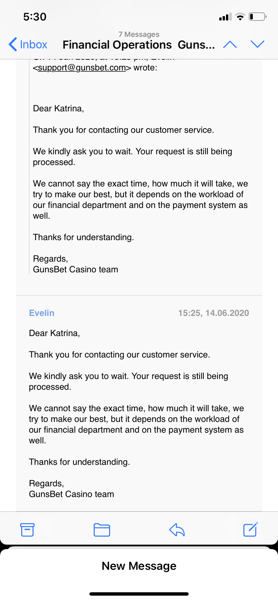Tap the battery status icon
Viewport: 278px width, 601px height.
point(258,16)
